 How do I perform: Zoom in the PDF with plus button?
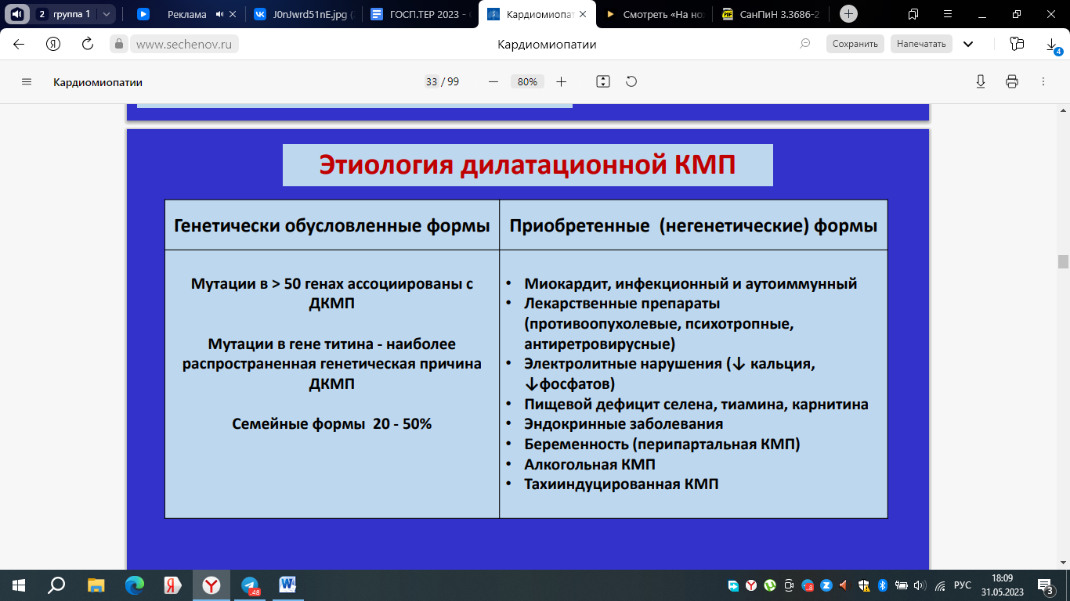click(x=561, y=81)
